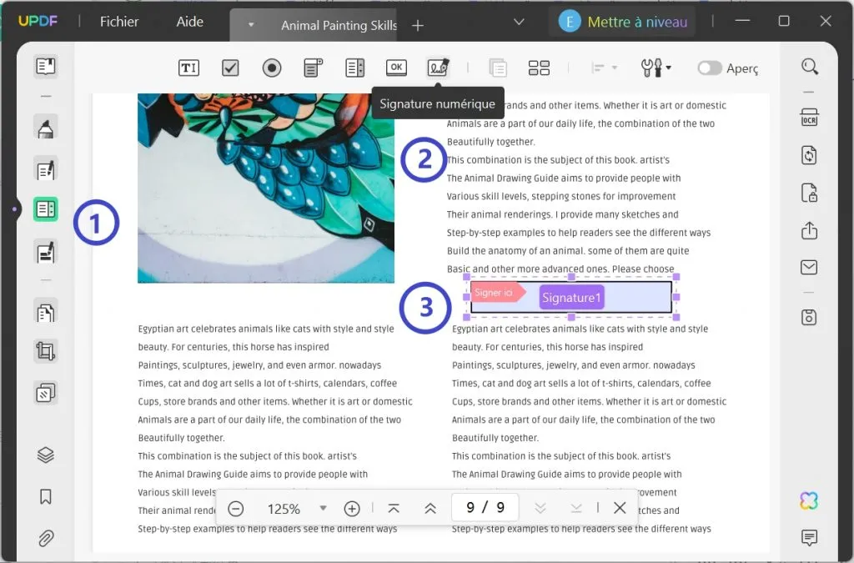
Task: Add a new tab
Action: click(x=418, y=26)
